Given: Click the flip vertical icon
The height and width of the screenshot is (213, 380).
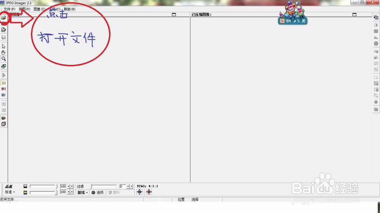Looking at the screenshot, I should 376,70.
